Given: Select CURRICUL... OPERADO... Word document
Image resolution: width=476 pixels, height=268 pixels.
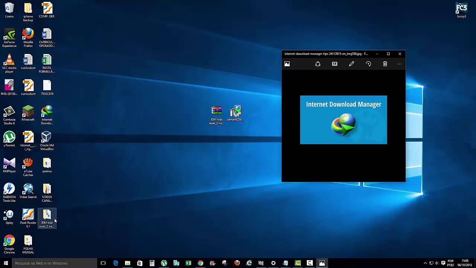Looking at the screenshot, I should coord(47,38).
